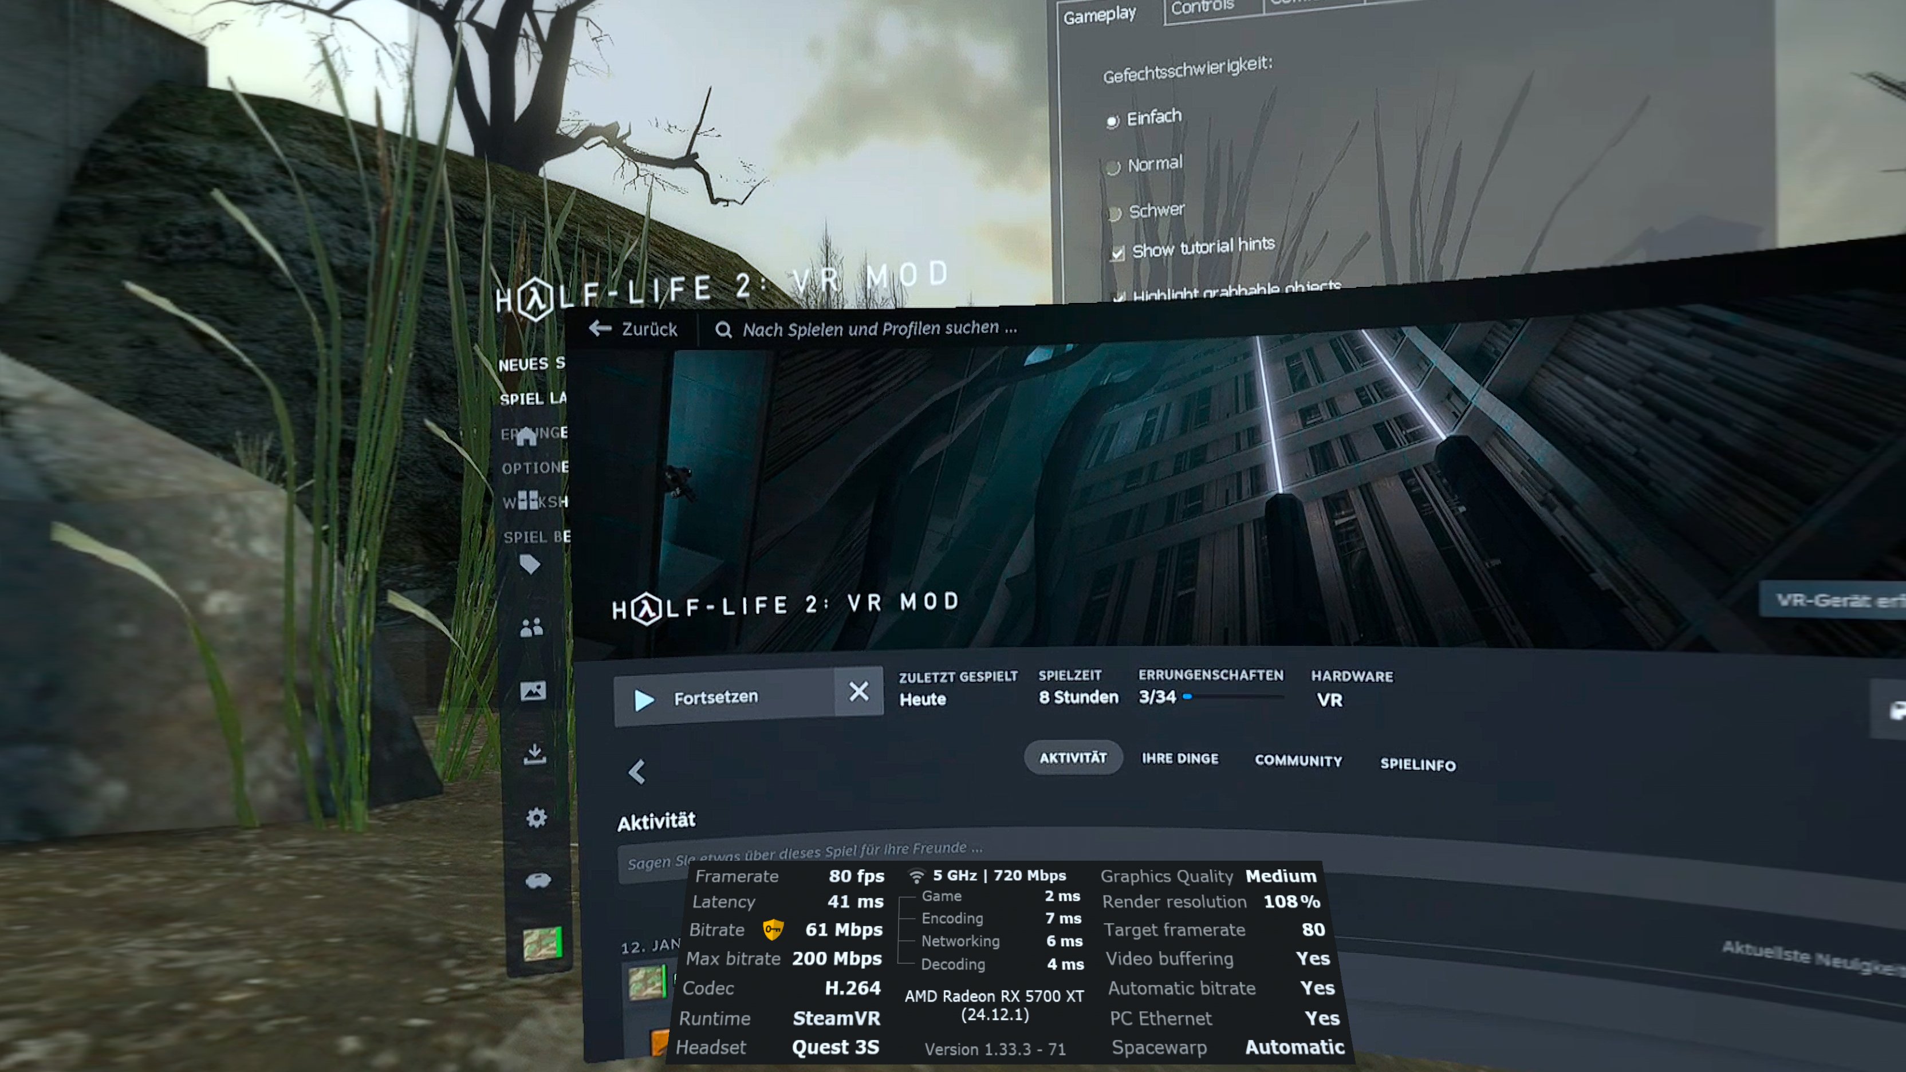This screenshot has height=1072, width=1906.
Task: Open the settings gear icon
Action: coord(537,818)
